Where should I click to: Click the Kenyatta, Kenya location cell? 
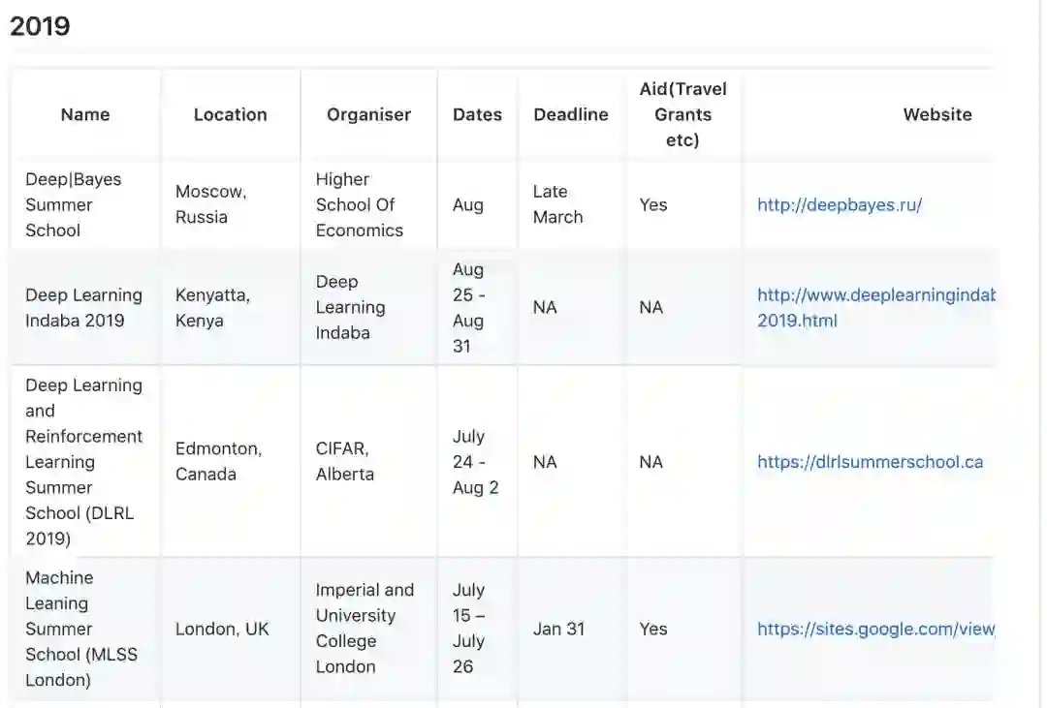212,307
